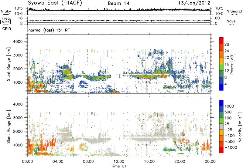This screenshot has height=168, width=243.
Task: Click the "N.Sky" legend label
Action: point(6,11)
